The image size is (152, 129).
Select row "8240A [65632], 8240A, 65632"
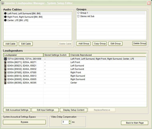pyautogui.click(x=75, y=69)
